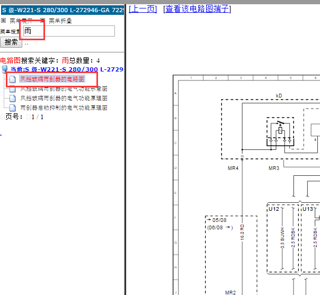Click the page number text 1 / 1
Screen dimensions: 320x295
tap(37, 117)
